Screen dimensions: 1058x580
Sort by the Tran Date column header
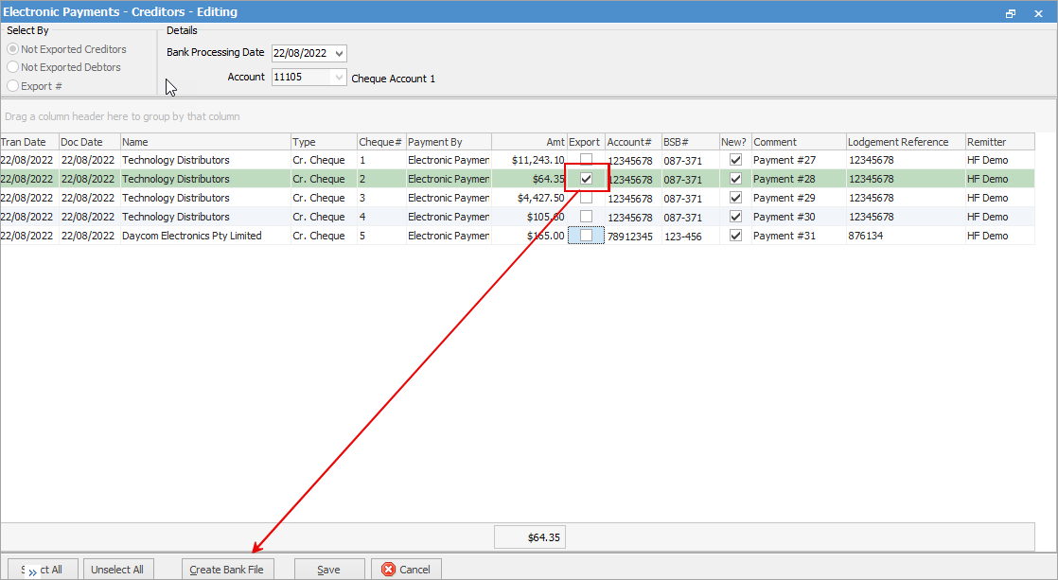(x=29, y=142)
